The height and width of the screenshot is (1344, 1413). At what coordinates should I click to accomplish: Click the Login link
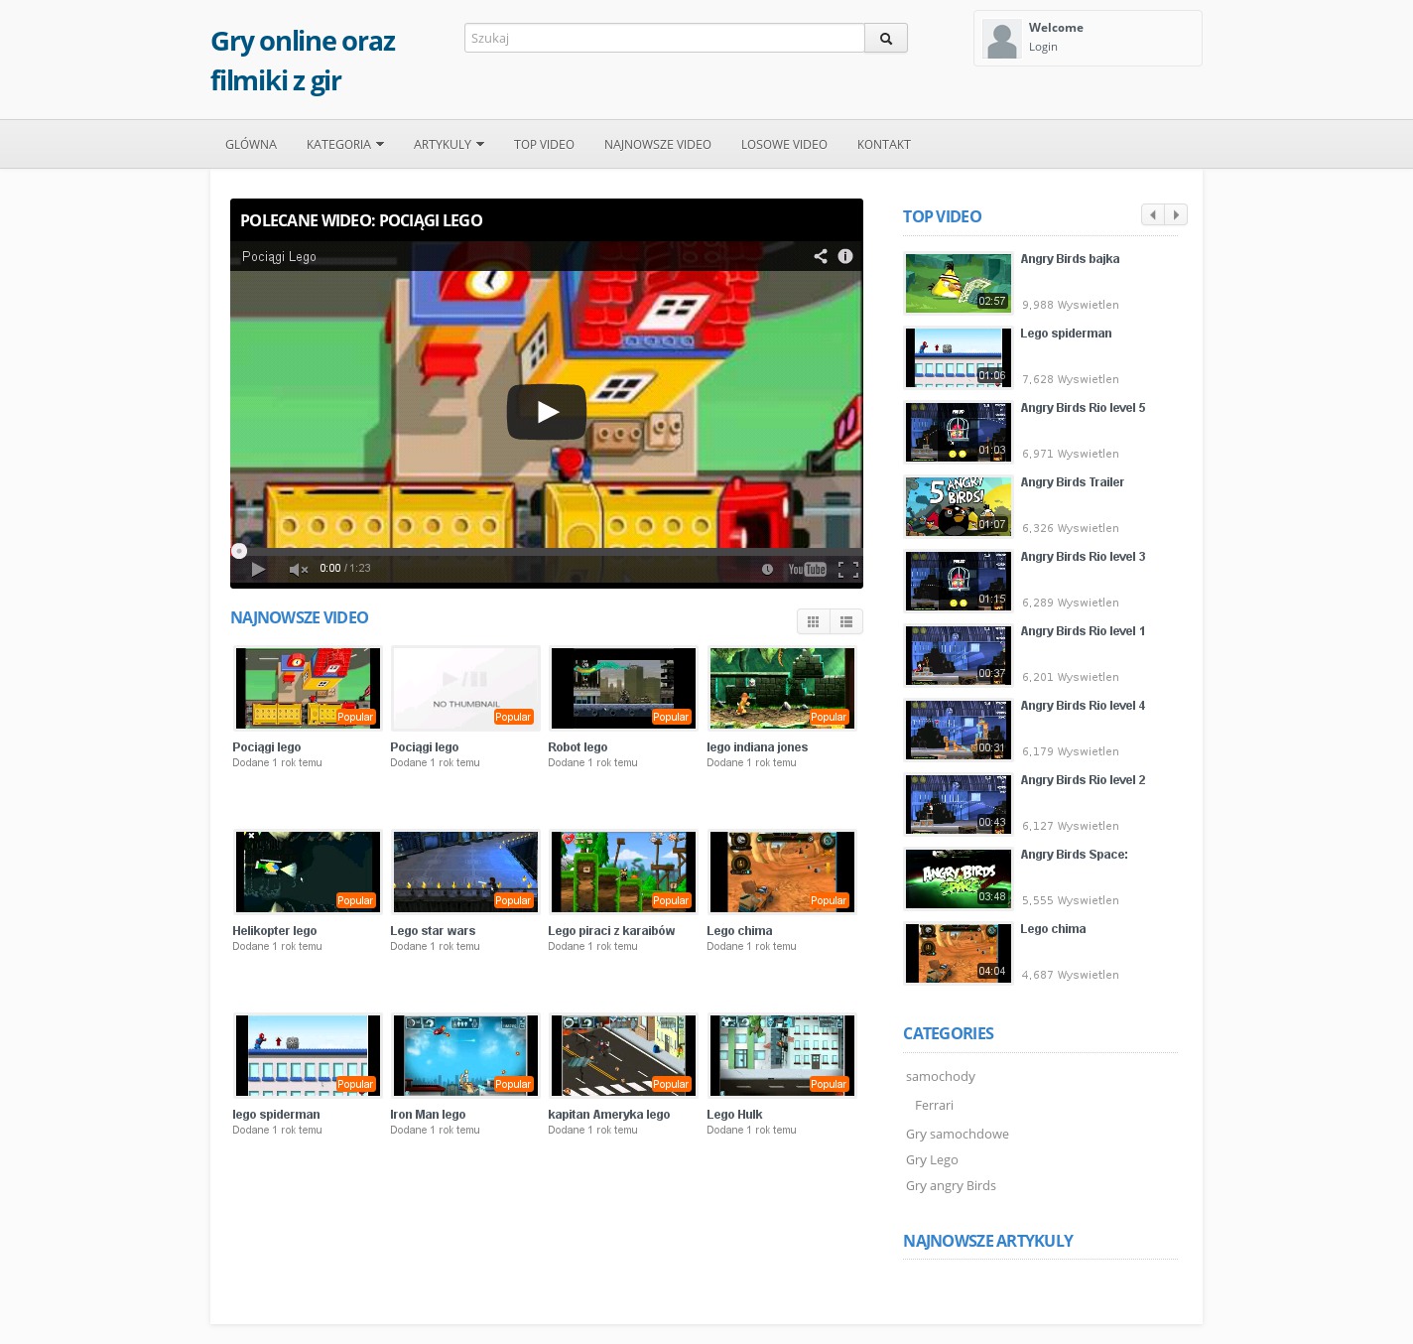coord(1043,47)
